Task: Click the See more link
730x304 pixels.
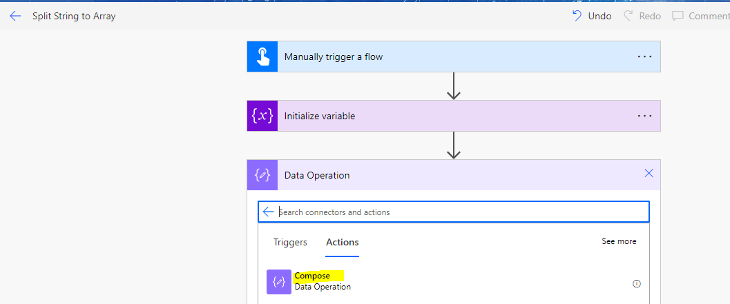Action: click(619, 241)
